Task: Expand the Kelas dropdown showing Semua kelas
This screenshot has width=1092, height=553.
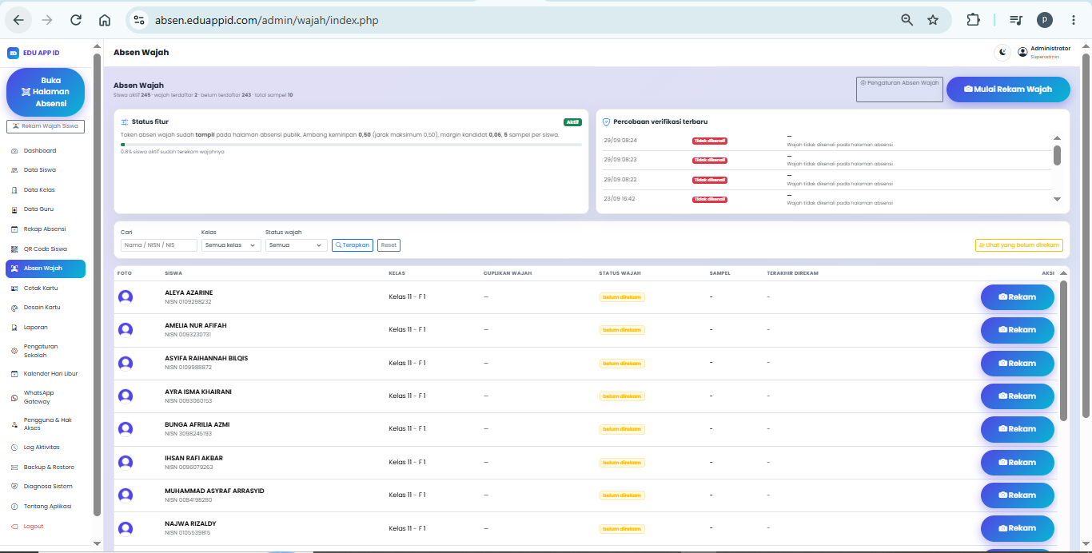Action: (231, 245)
